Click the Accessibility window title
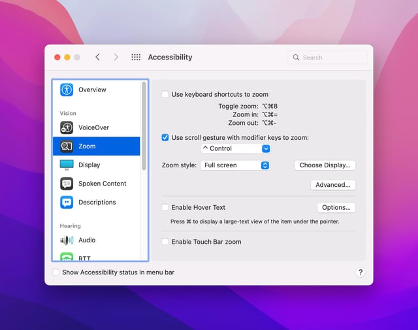The image size is (418, 330). click(x=170, y=57)
